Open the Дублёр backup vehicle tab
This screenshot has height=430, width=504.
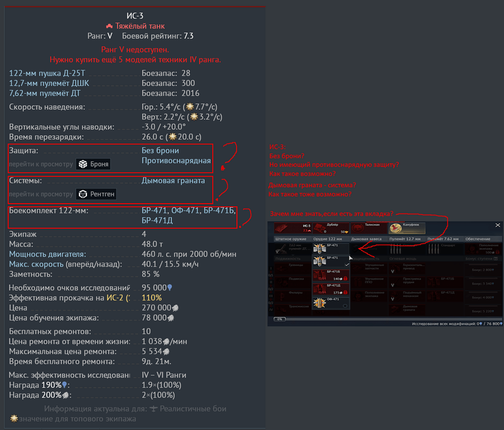[331, 228]
